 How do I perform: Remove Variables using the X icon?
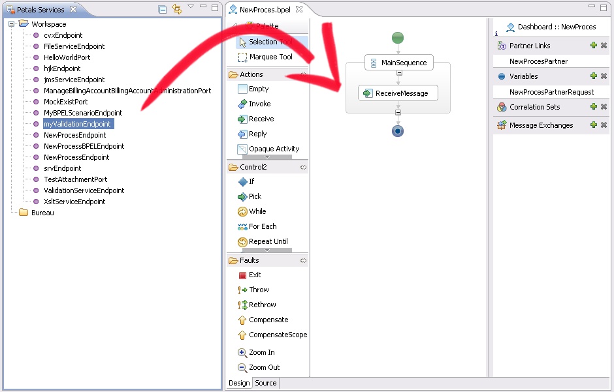click(604, 76)
